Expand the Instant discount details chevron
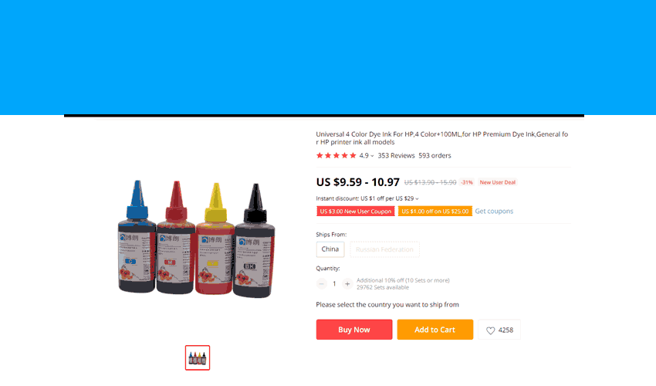The height and width of the screenshot is (386, 656). (417, 199)
